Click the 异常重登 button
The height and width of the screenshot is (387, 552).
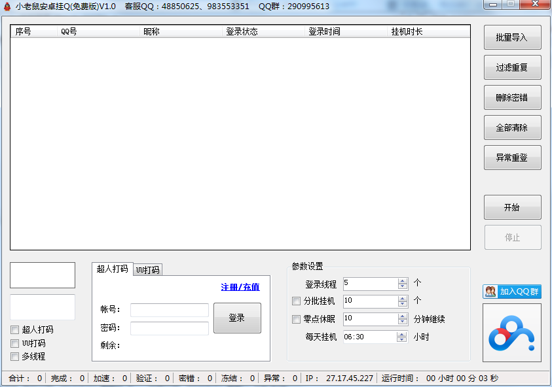pyautogui.click(x=512, y=158)
